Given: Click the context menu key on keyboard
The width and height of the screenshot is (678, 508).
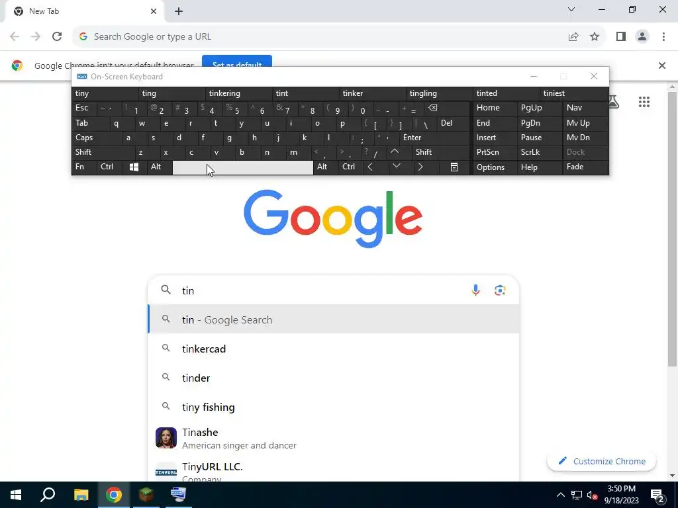Looking at the screenshot, I should point(454,167).
